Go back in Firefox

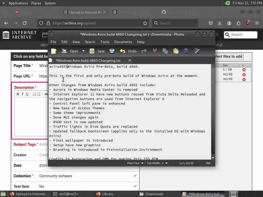pyautogui.click(x=6, y=23)
